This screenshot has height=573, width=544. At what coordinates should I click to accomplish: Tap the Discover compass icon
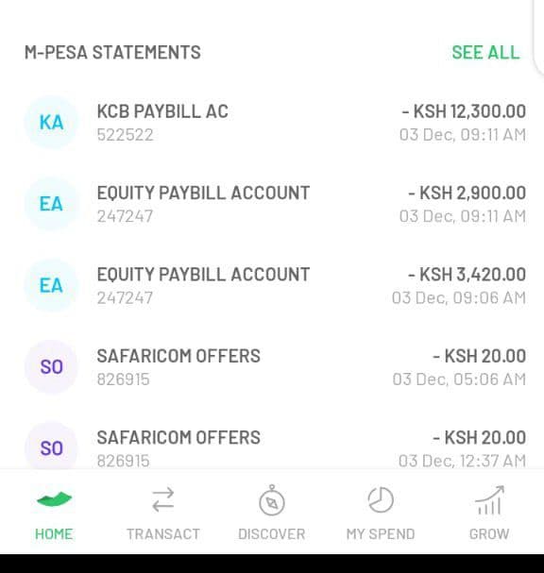272,500
